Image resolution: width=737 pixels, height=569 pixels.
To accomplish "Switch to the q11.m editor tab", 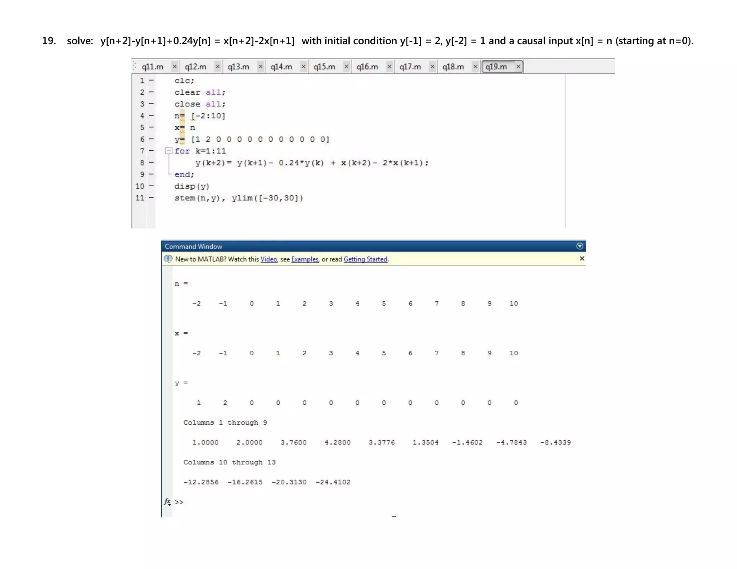I will point(153,67).
